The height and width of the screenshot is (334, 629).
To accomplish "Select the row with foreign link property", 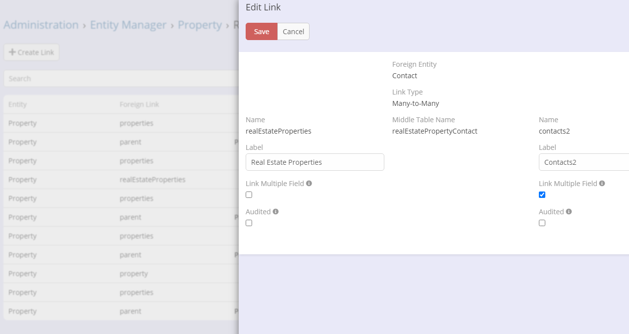I will 134,274.
